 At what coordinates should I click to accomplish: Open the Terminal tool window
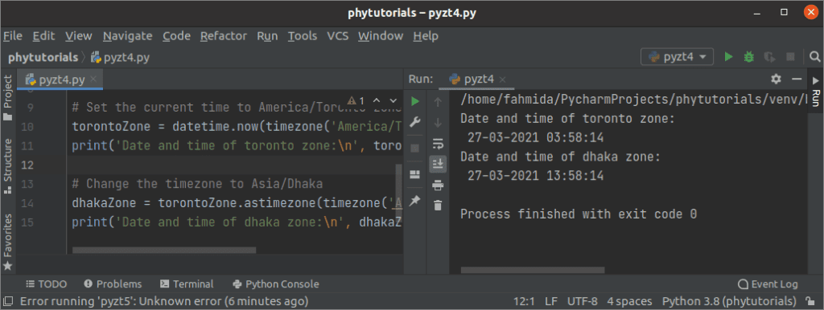coord(187,284)
